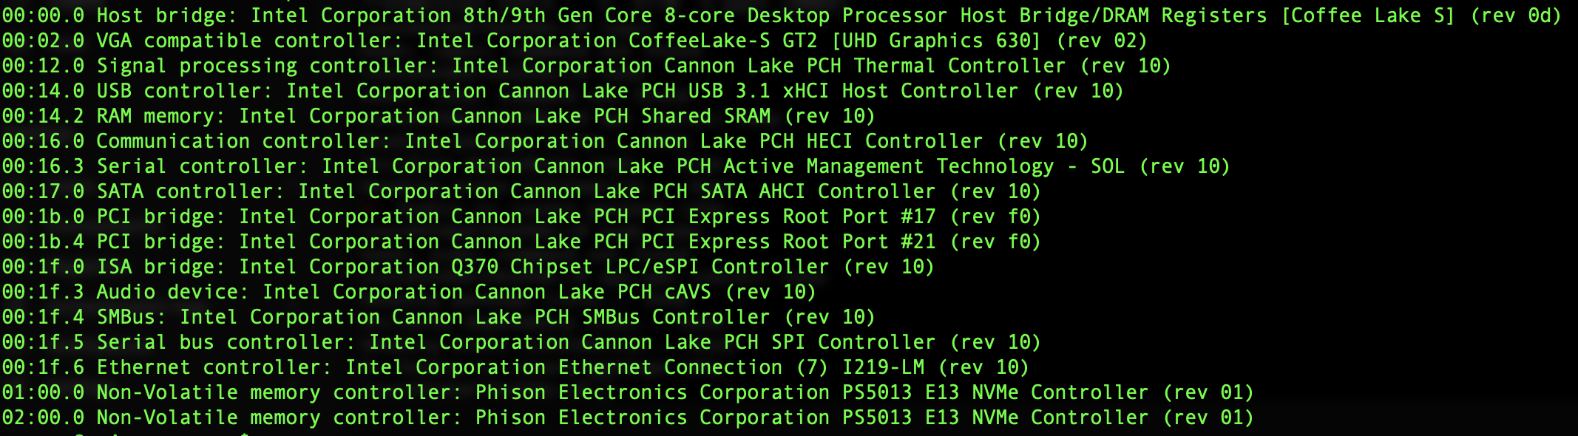
Task: Click the "(rev 0d)" text on first line
Action: coord(1516,16)
